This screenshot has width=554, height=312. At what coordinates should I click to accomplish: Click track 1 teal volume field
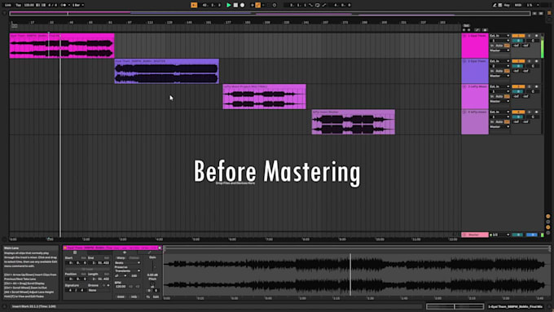(518, 41)
